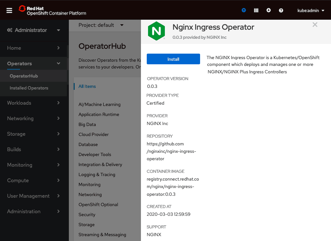Click the plus import icon
The height and width of the screenshot is (241, 331).
click(269, 10)
